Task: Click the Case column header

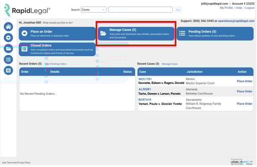Action: coord(143,72)
